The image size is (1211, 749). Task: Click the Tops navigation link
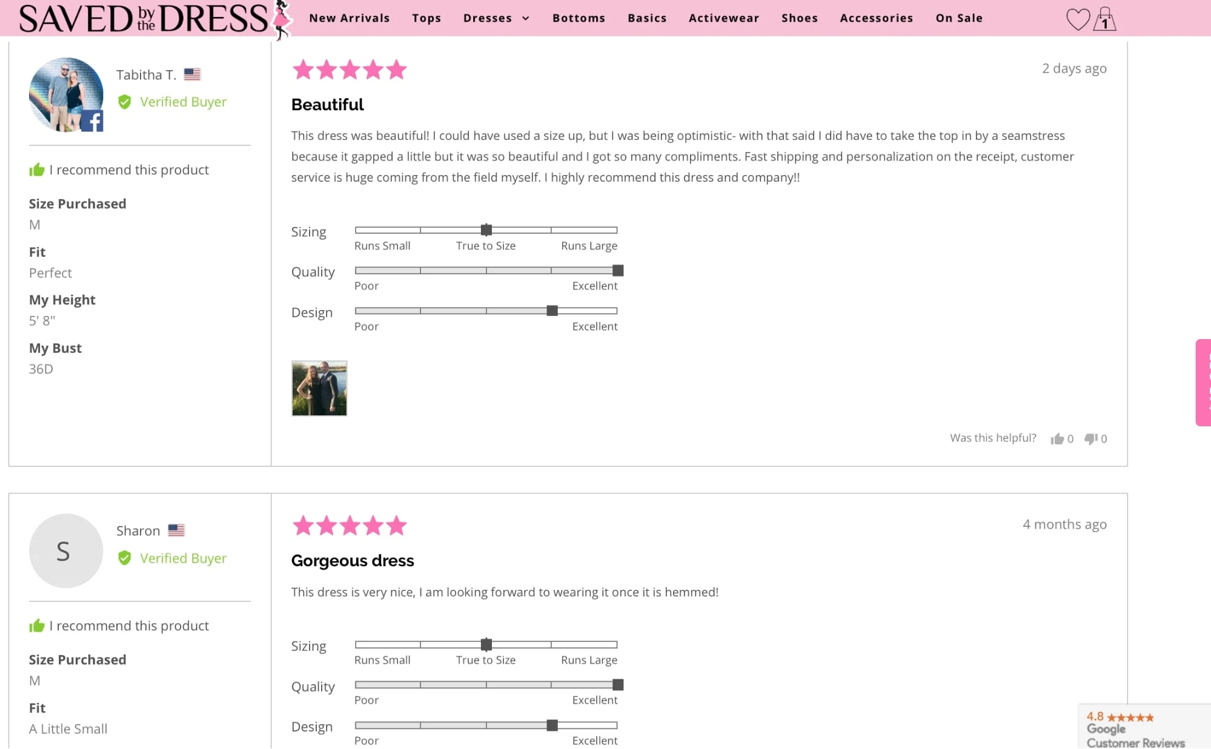click(426, 18)
